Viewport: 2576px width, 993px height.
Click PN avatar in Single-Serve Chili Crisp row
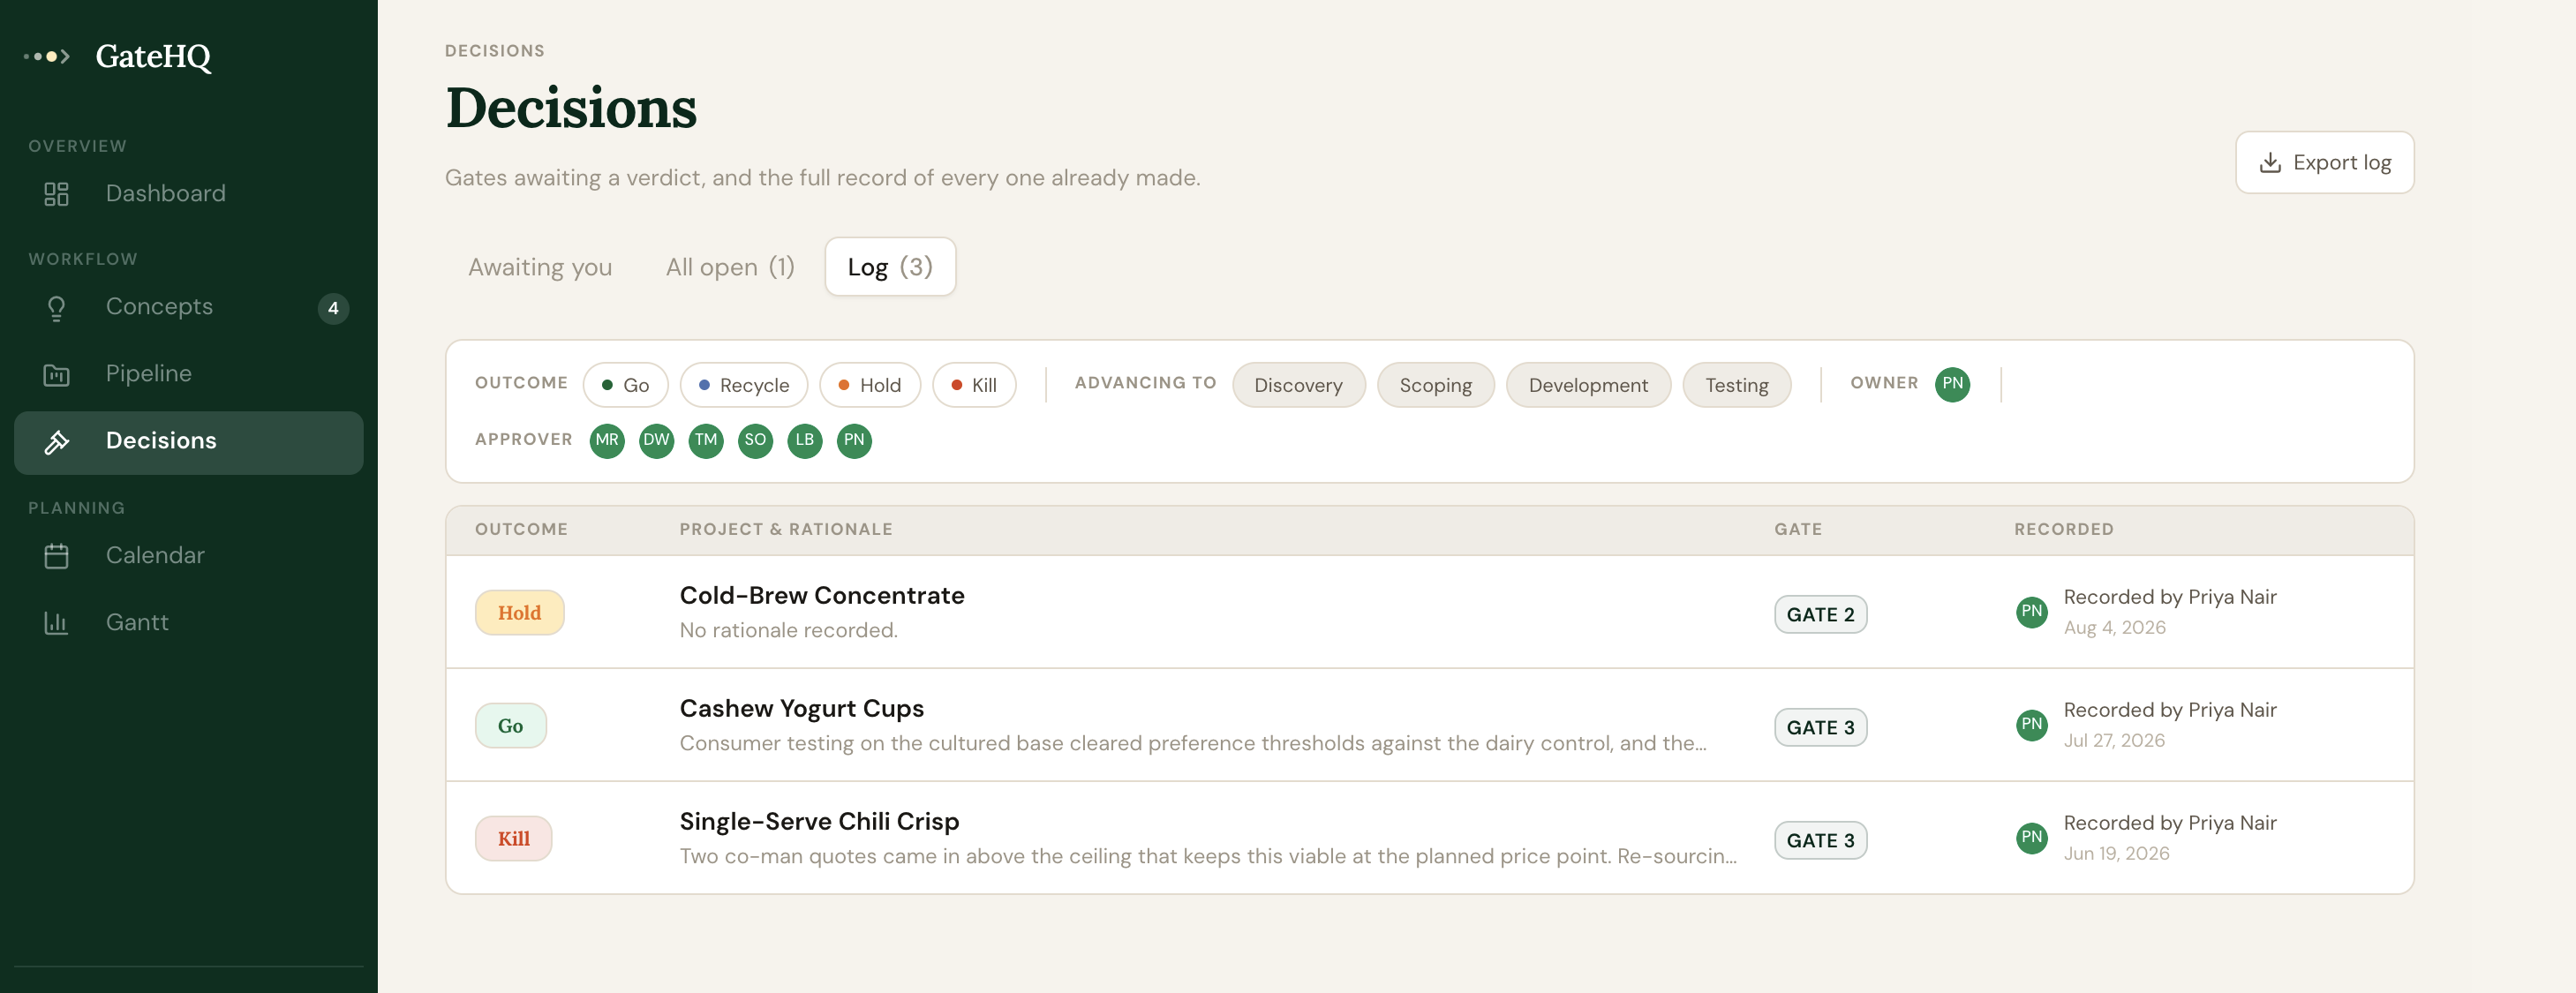tap(2031, 838)
